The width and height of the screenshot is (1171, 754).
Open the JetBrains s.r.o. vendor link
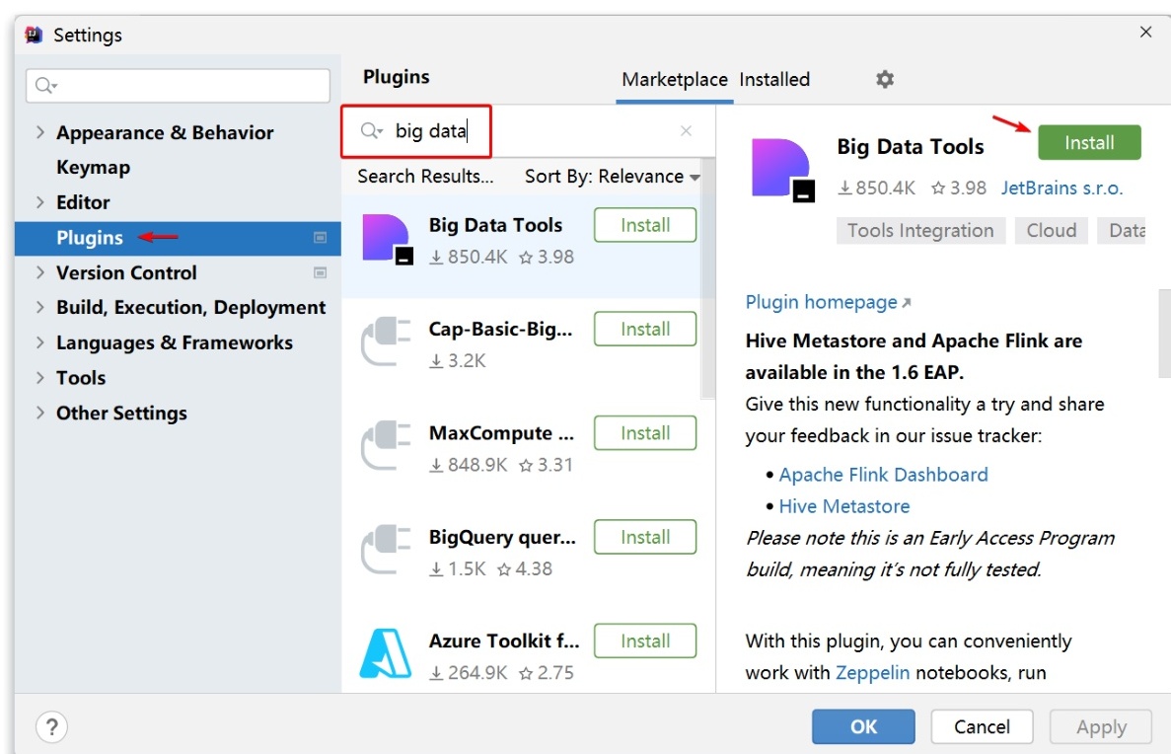click(1061, 188)
